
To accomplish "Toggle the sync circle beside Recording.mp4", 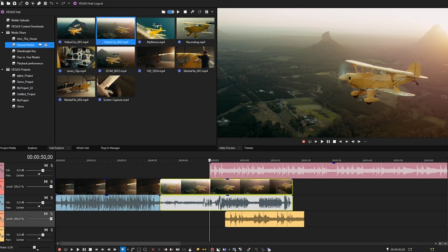I will [179, 42].
